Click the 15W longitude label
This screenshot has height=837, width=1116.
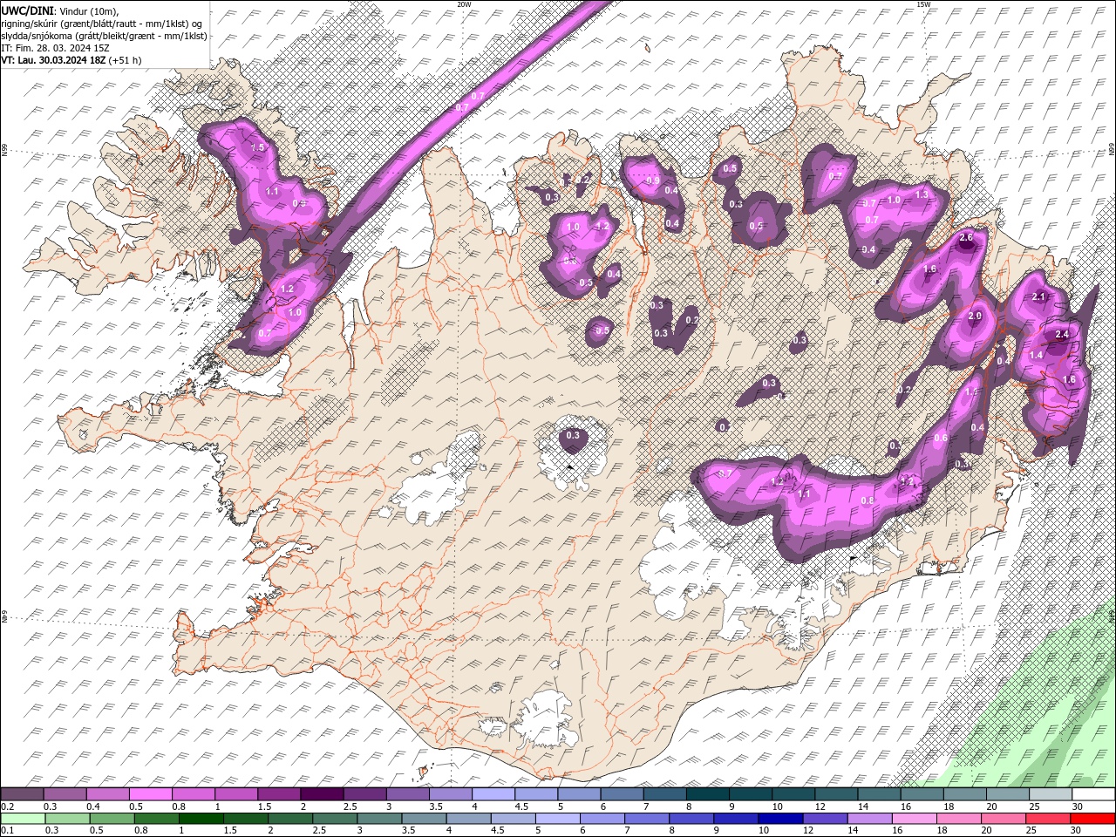(x=924, y=4)
